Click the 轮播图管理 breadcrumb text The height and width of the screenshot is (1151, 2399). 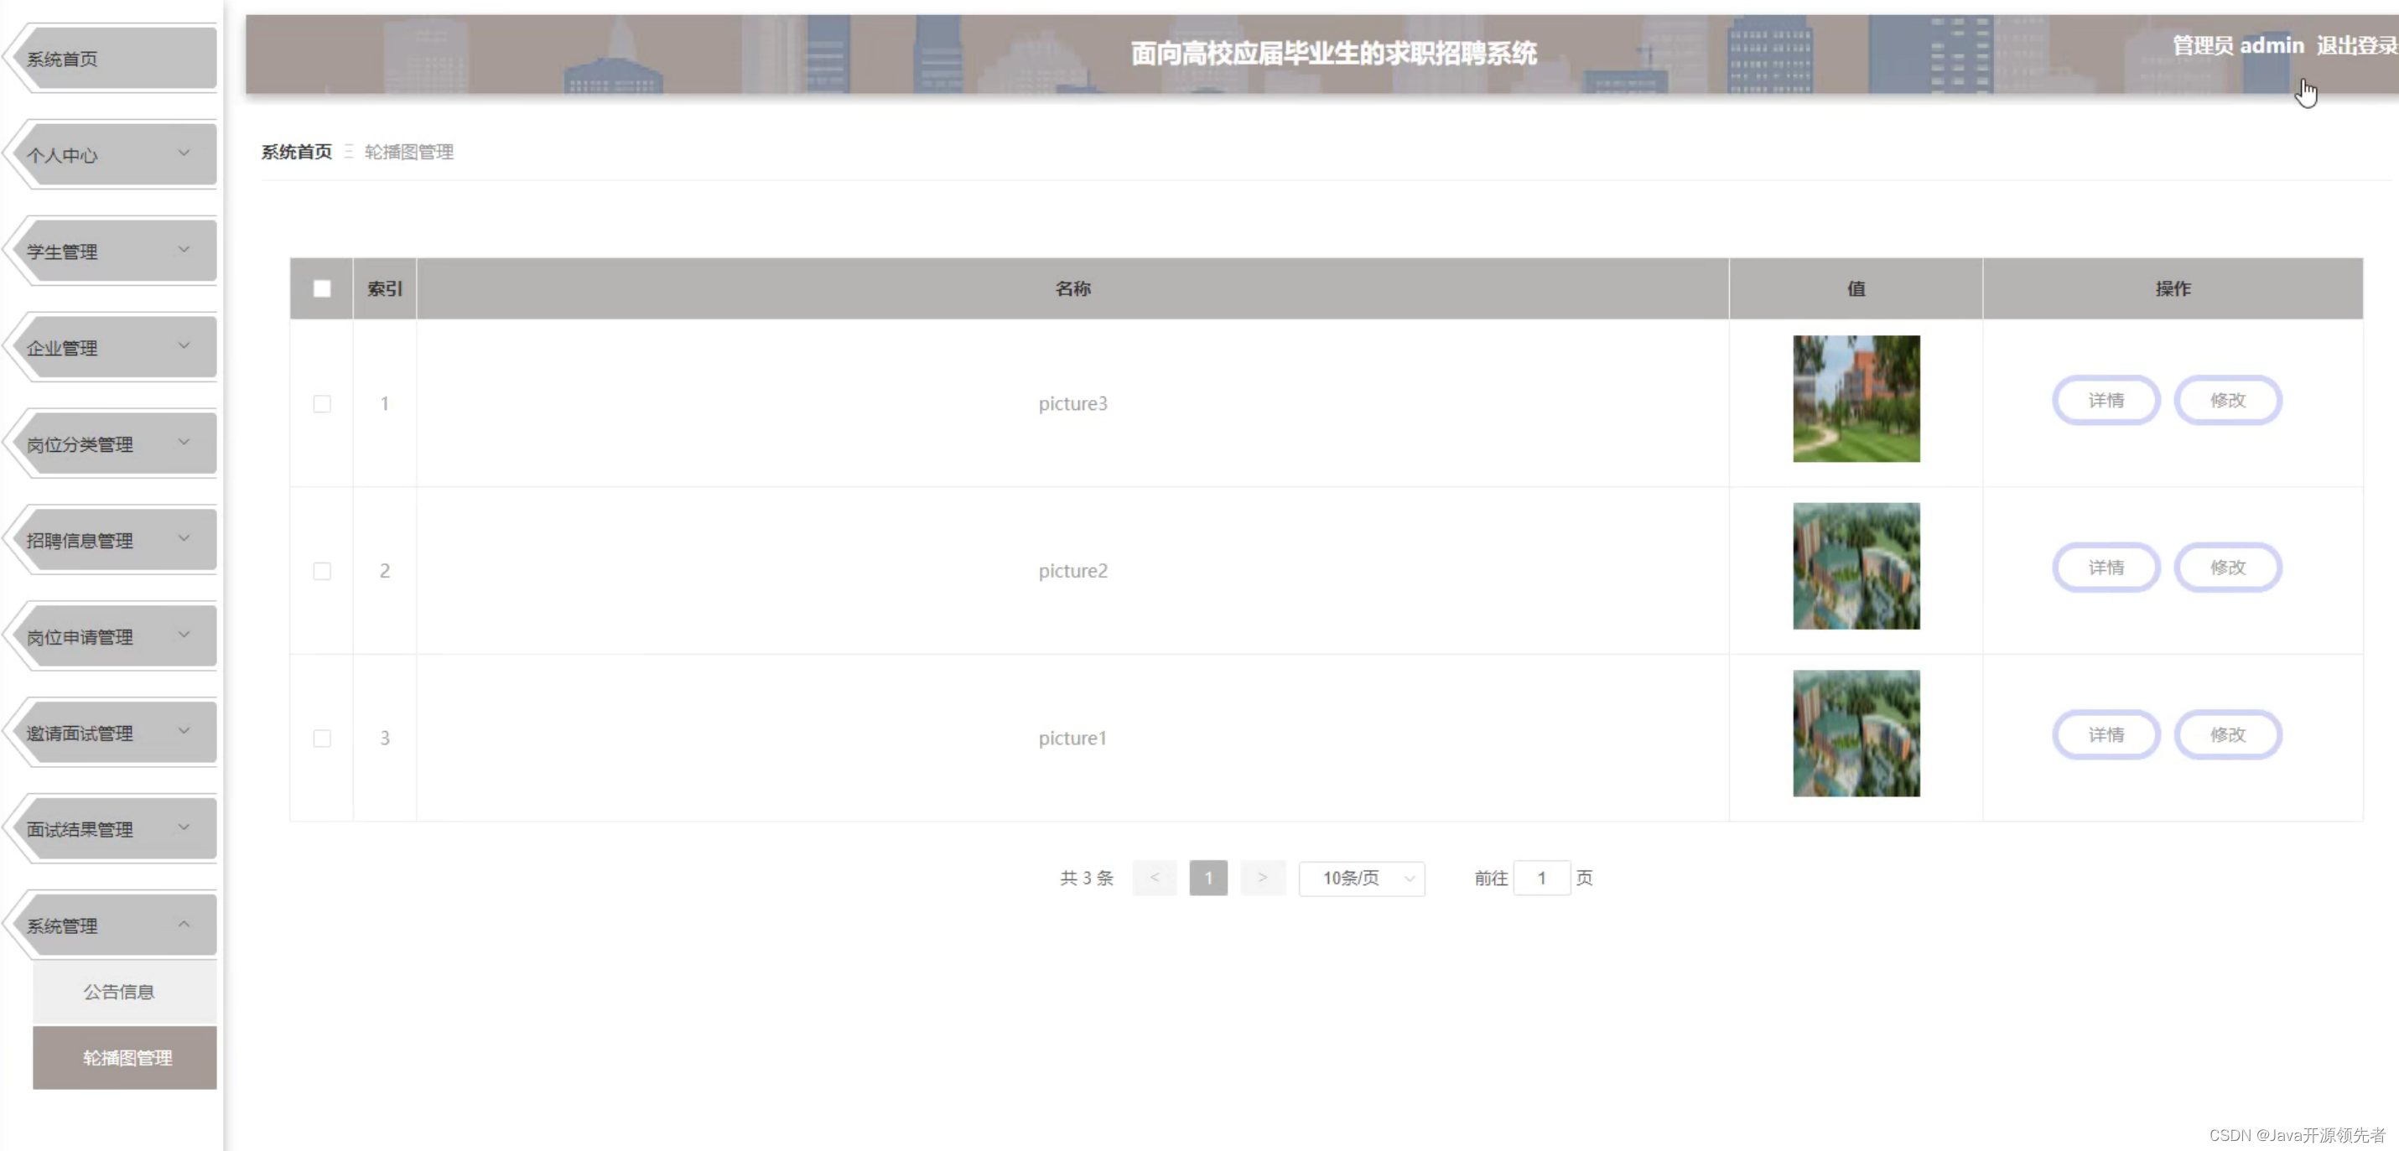[x=409, y=152]
